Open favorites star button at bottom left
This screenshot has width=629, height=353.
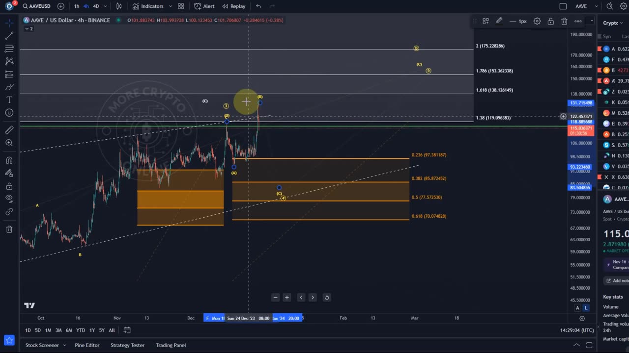(x=9, y=340)
